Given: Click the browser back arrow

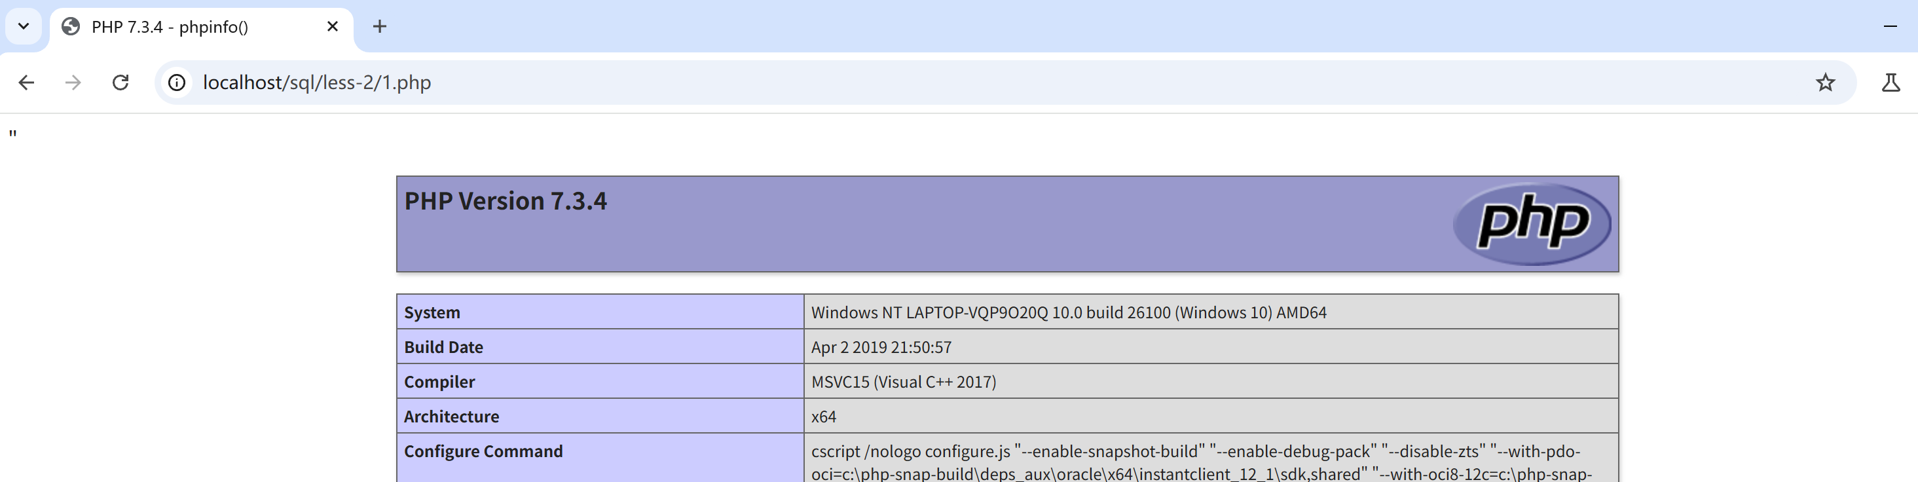Looking at the screenshot, I should pyautogui.click(x=26, y=83).
